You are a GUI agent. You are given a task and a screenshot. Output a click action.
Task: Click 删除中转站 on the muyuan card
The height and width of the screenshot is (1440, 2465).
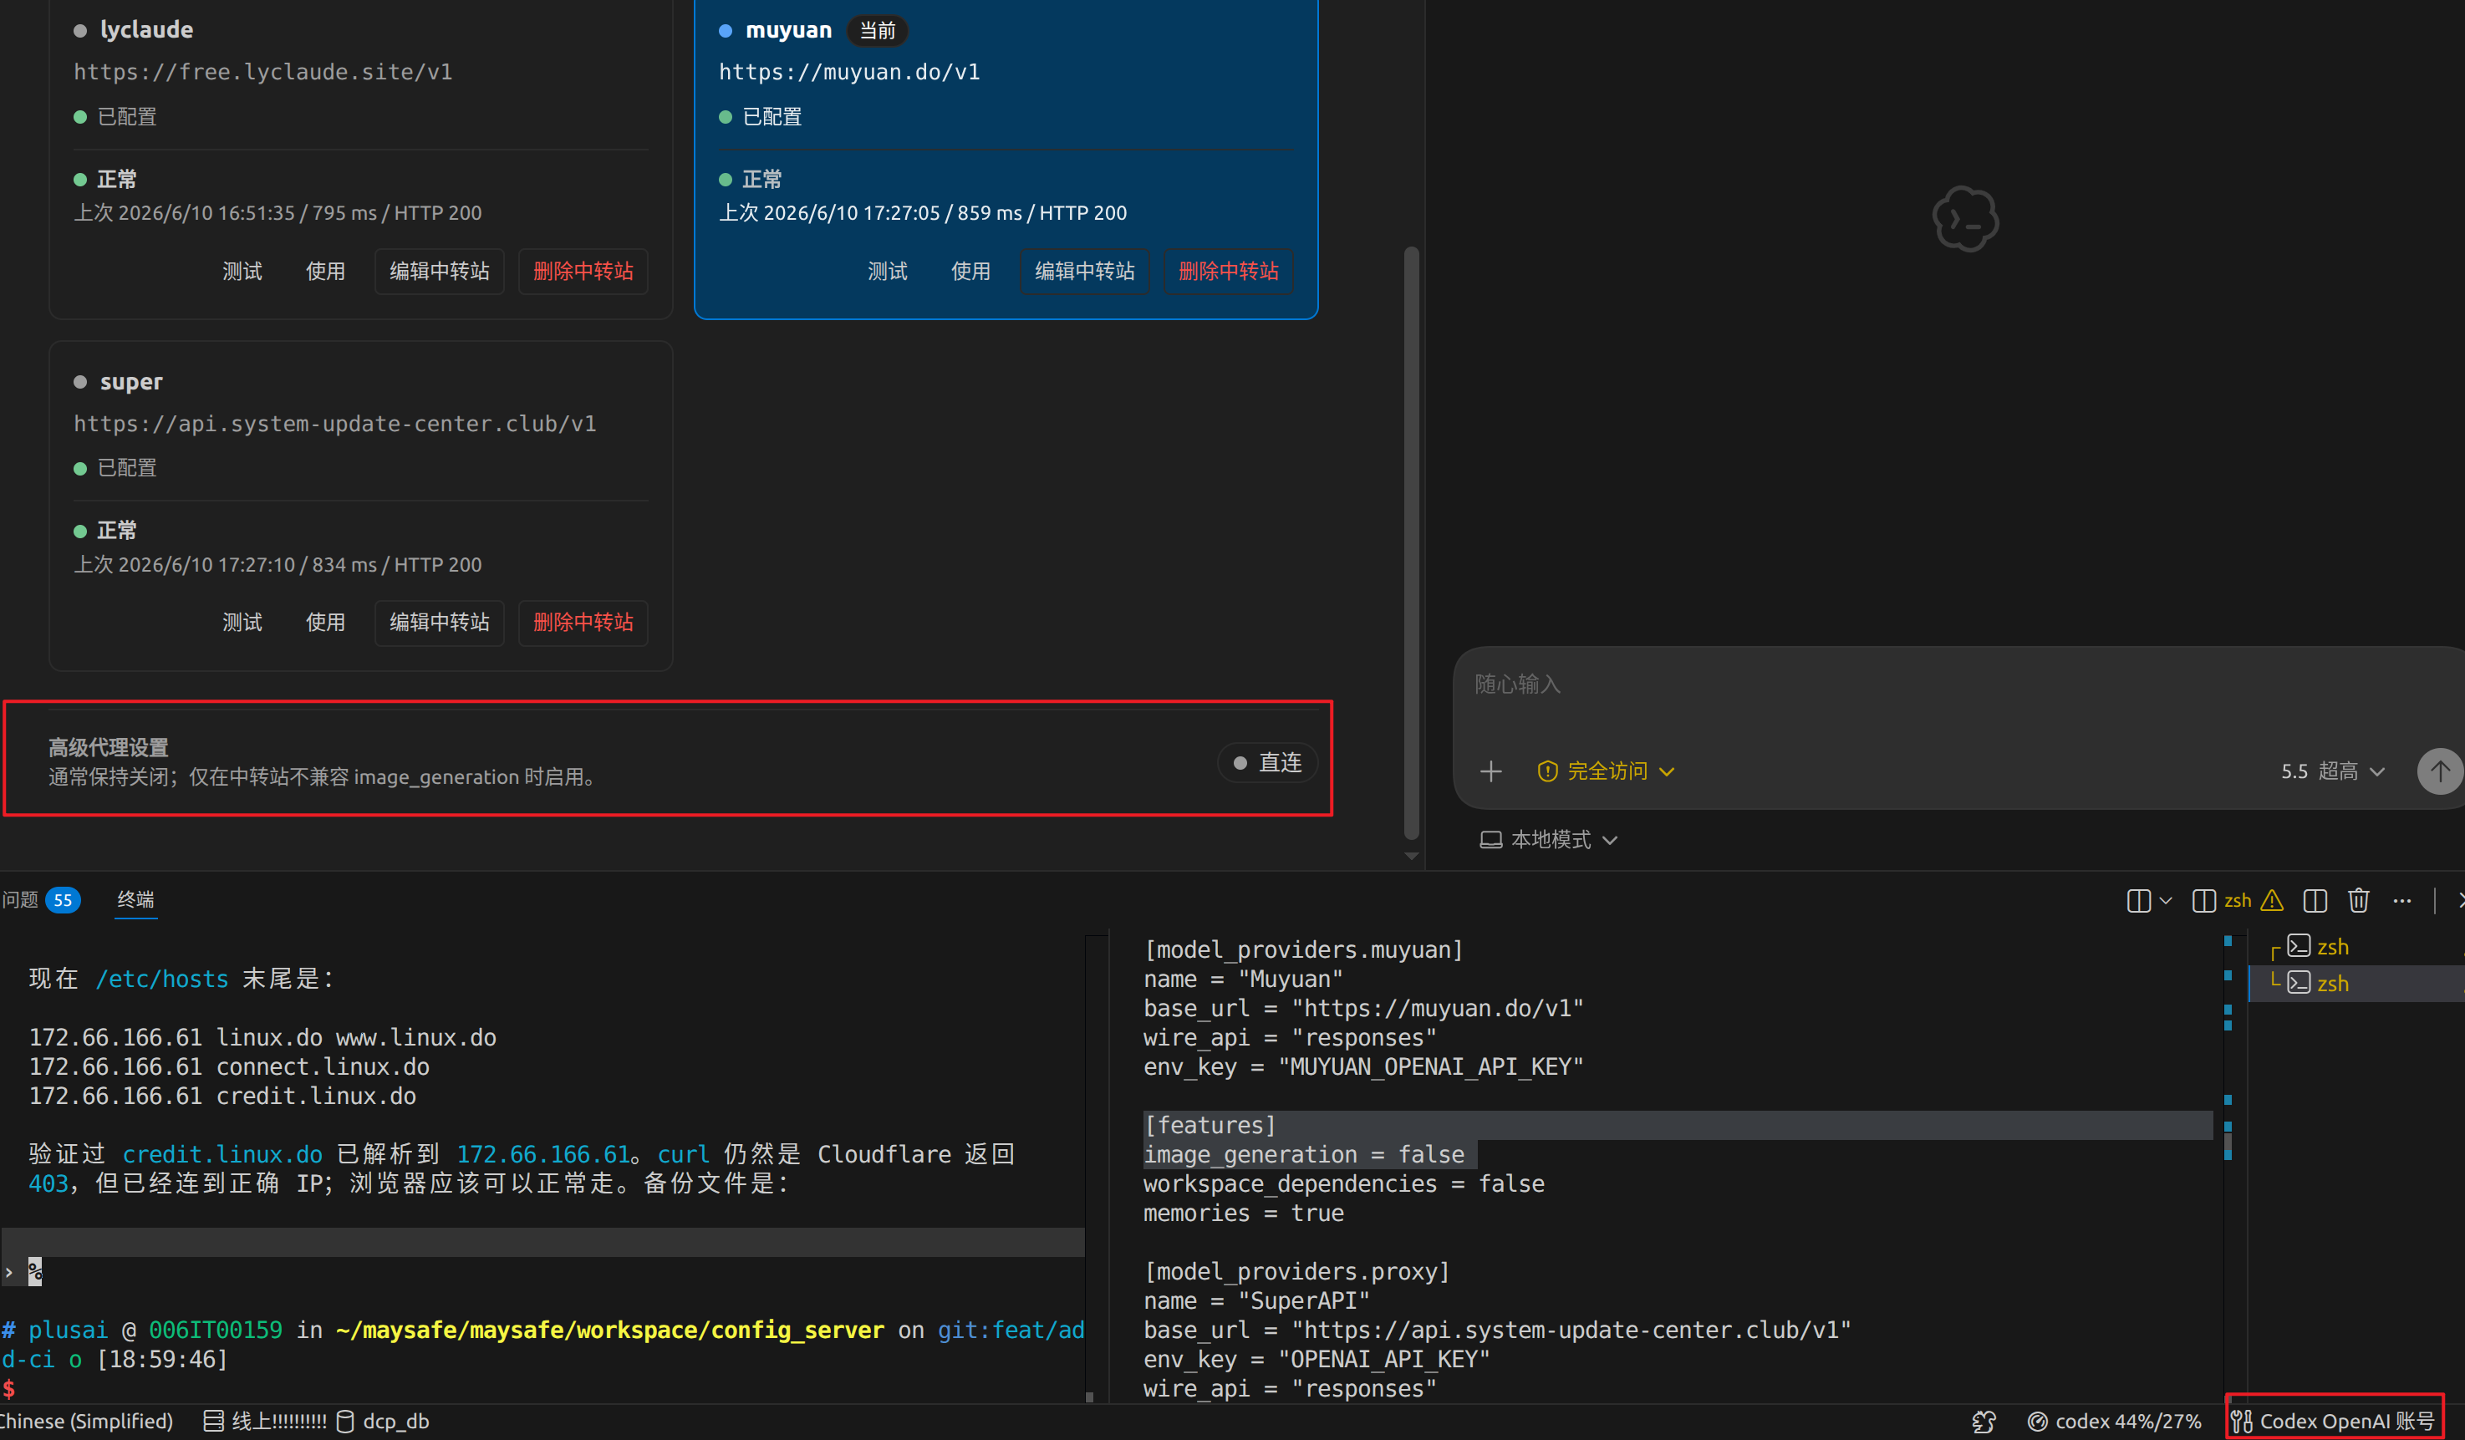(1229, 271)
